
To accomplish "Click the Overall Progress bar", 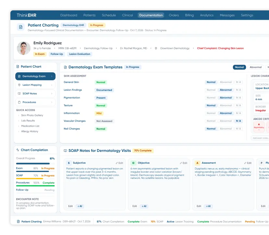I will coord(35,164).
